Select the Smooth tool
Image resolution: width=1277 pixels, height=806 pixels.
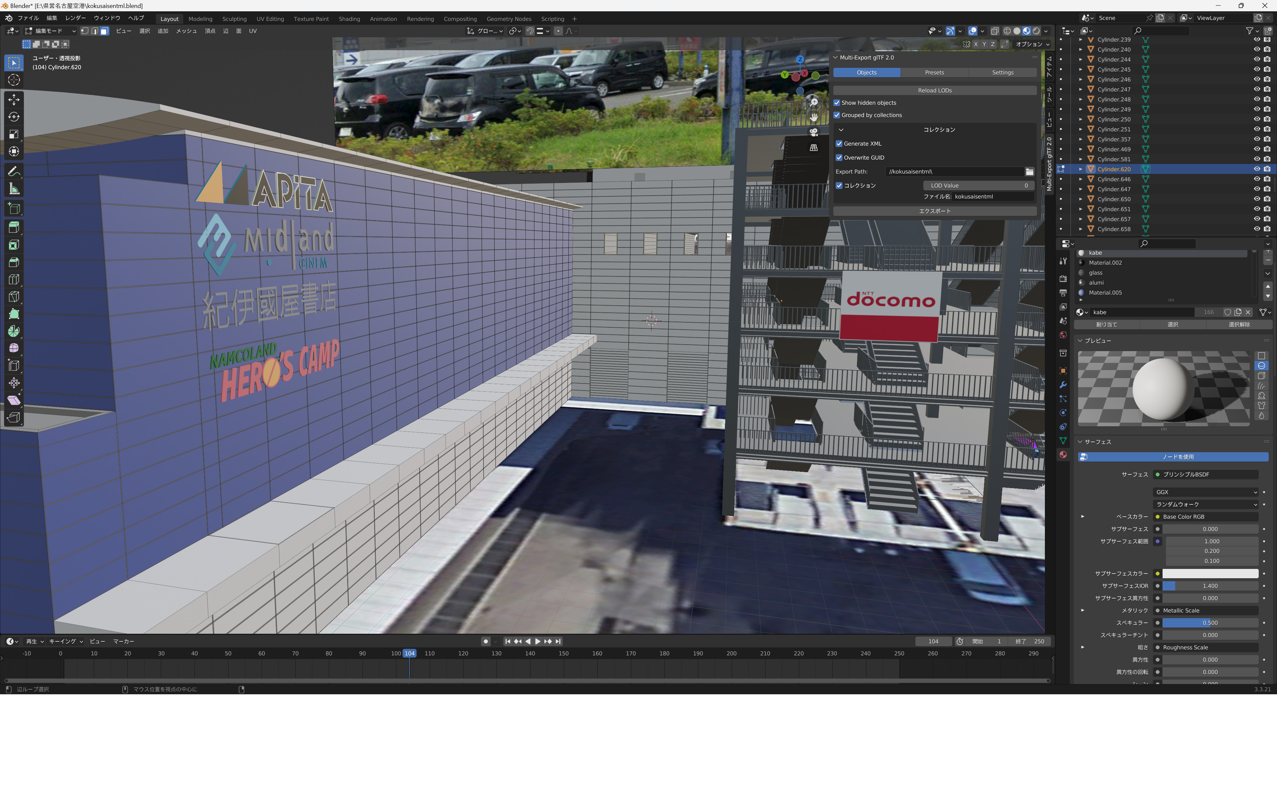click(14, 348)
